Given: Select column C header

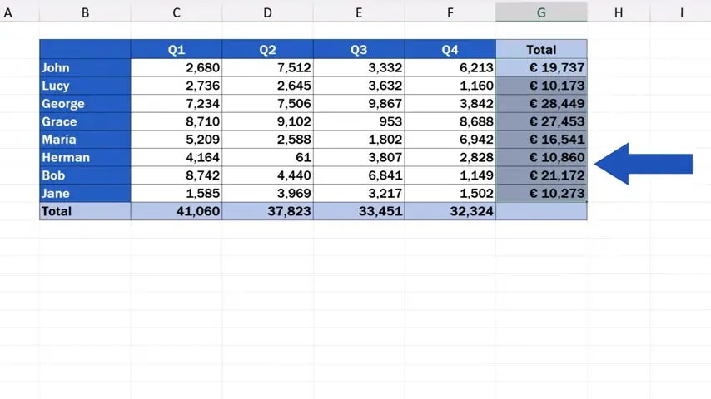Looking at the screenshot, I should (177, 12).
